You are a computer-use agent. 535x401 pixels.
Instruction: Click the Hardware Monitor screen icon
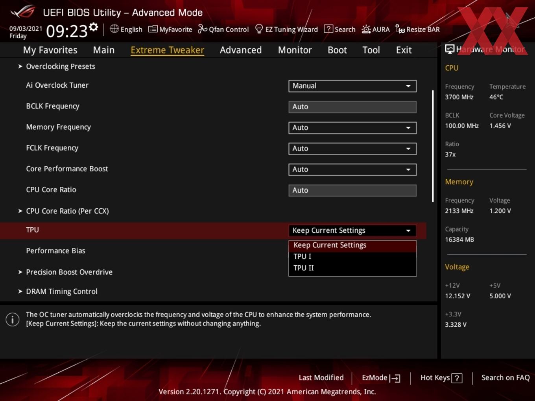[x=450, y=49]
